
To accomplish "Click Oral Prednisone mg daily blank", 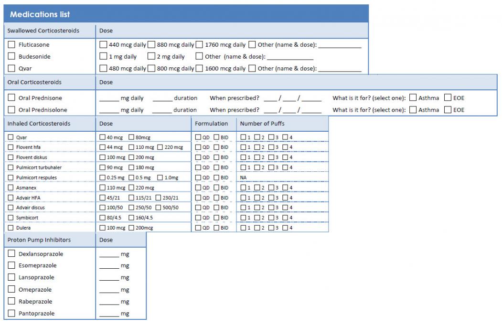I will [109, 99].
